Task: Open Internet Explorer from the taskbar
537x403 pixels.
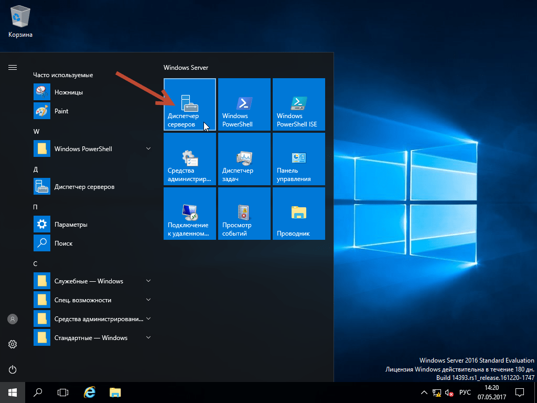Action: [x=90, y=392]
